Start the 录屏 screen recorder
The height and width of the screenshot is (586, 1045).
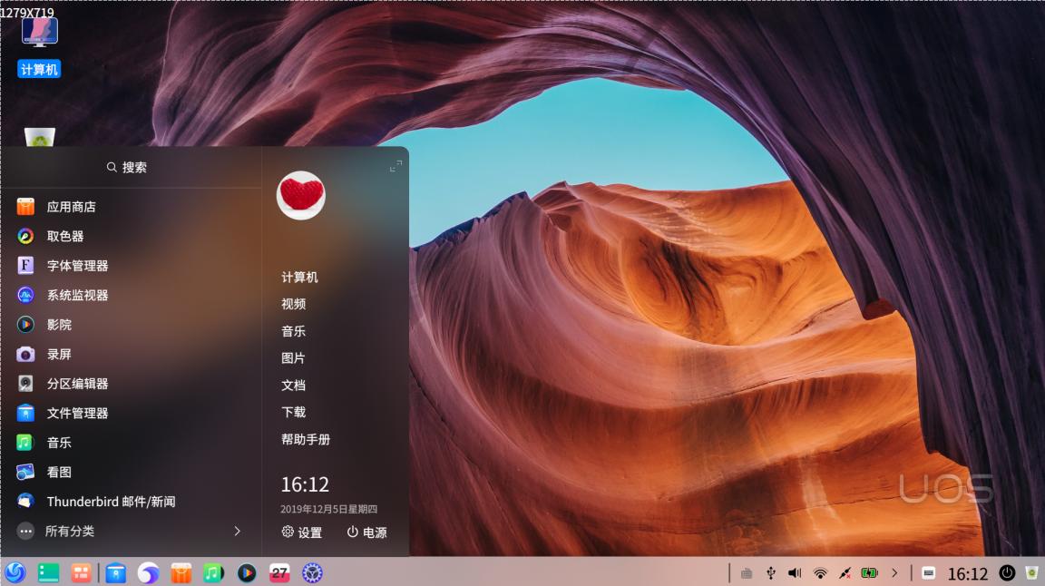tap(59, 354)
